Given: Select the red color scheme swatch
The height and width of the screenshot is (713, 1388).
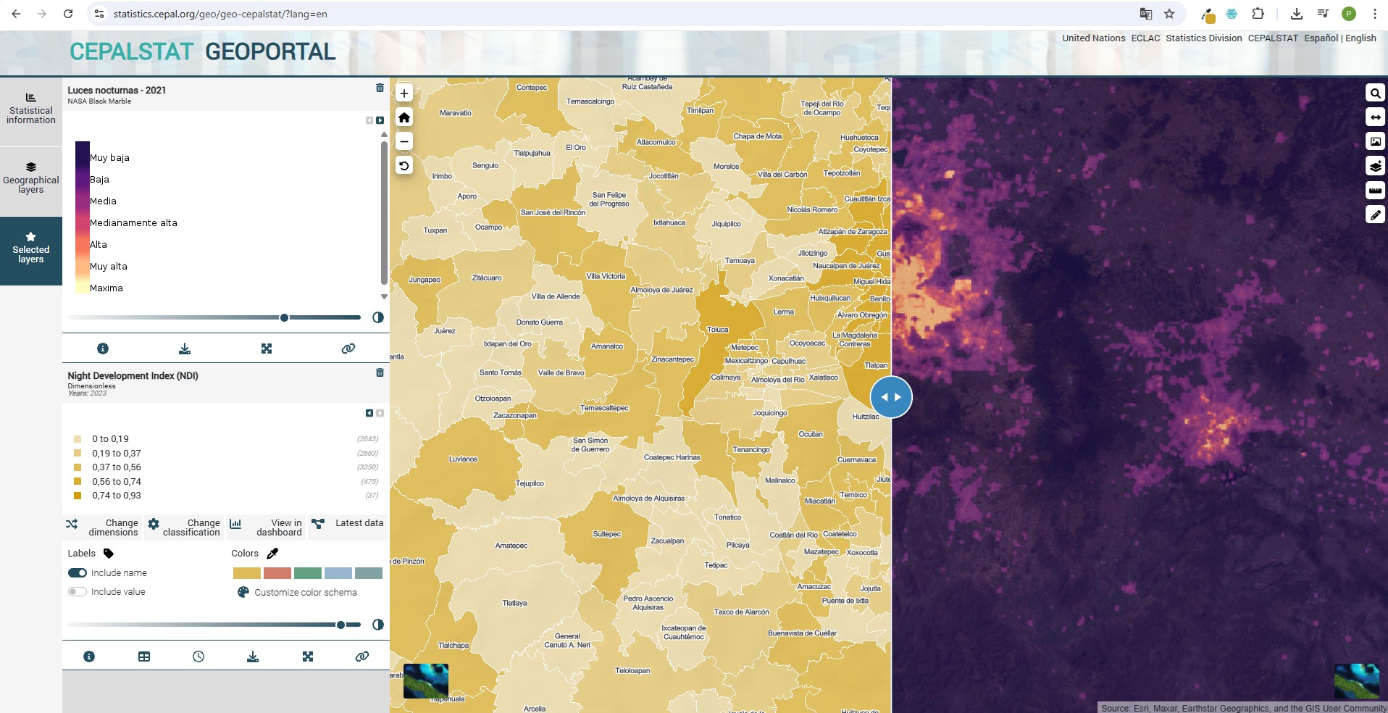Looking at the screenshot, I should [x=277, y=573].
